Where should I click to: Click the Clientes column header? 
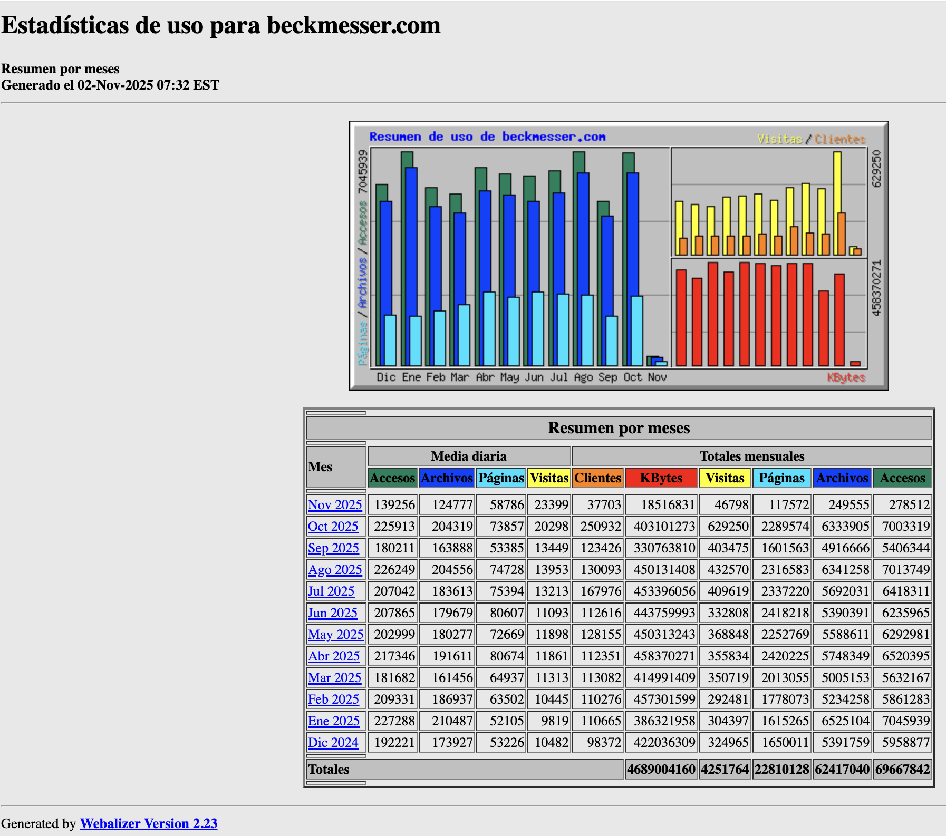(x=597, y=478)
